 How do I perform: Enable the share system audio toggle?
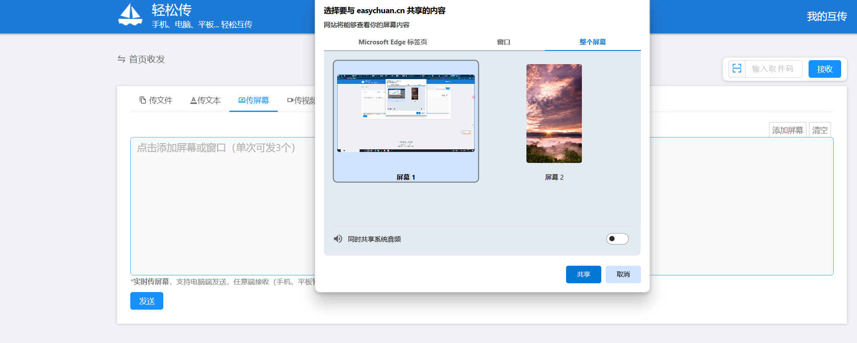click(617, 239)
